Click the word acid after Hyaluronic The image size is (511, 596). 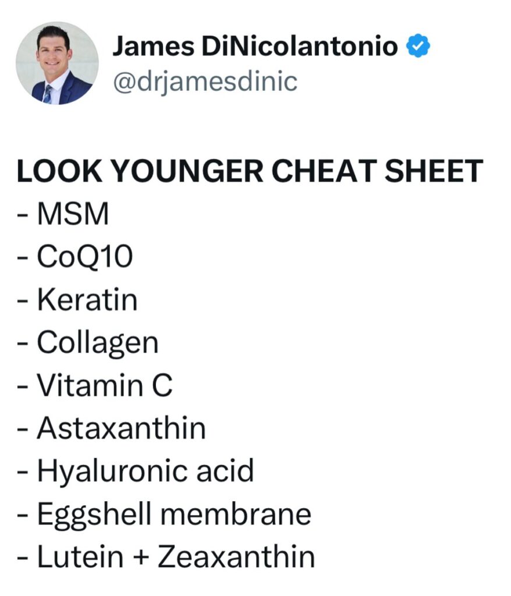click(x=225, y=470)
